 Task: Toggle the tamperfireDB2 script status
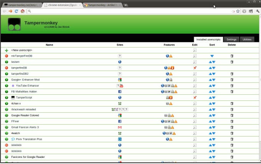[x=7, y=74]
